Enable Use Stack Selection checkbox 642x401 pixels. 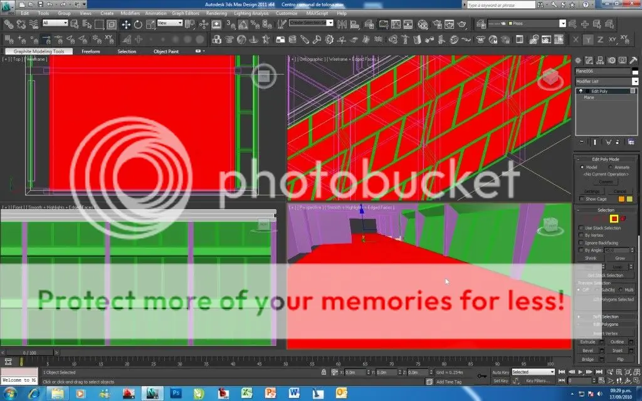click(581, 228)
